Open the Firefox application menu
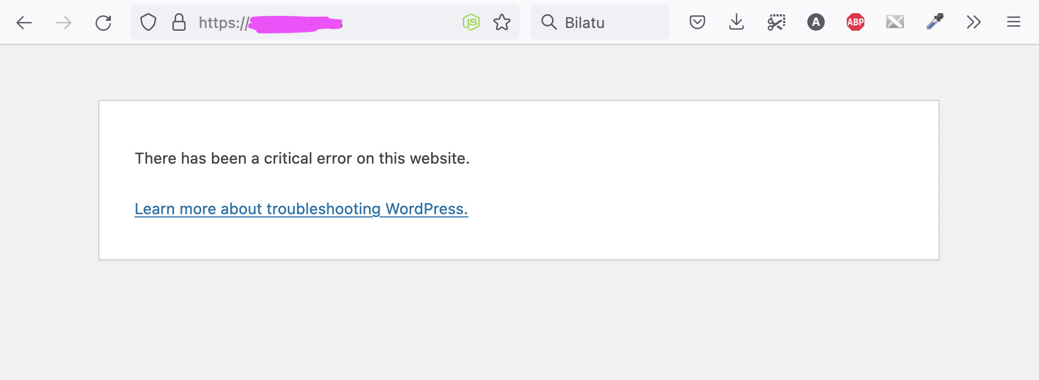 pyautogui.click(x=1014, y=22)
